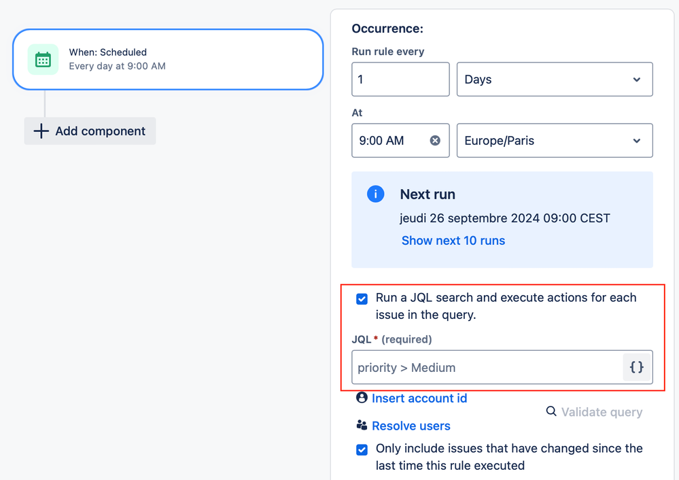Click the plus icon beside Add component
This screenshot has width=679, height=480.
41,131
